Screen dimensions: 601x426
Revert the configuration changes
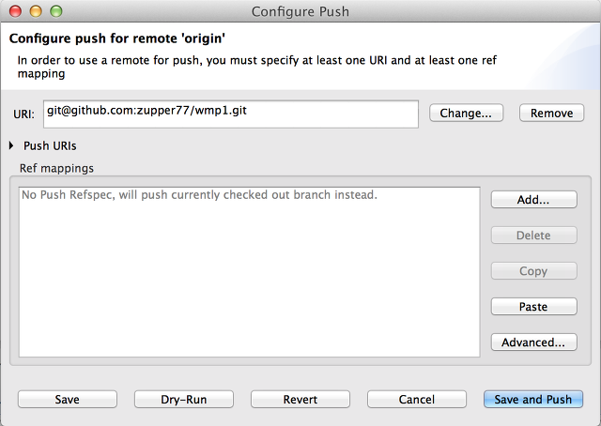pos(300,399)
